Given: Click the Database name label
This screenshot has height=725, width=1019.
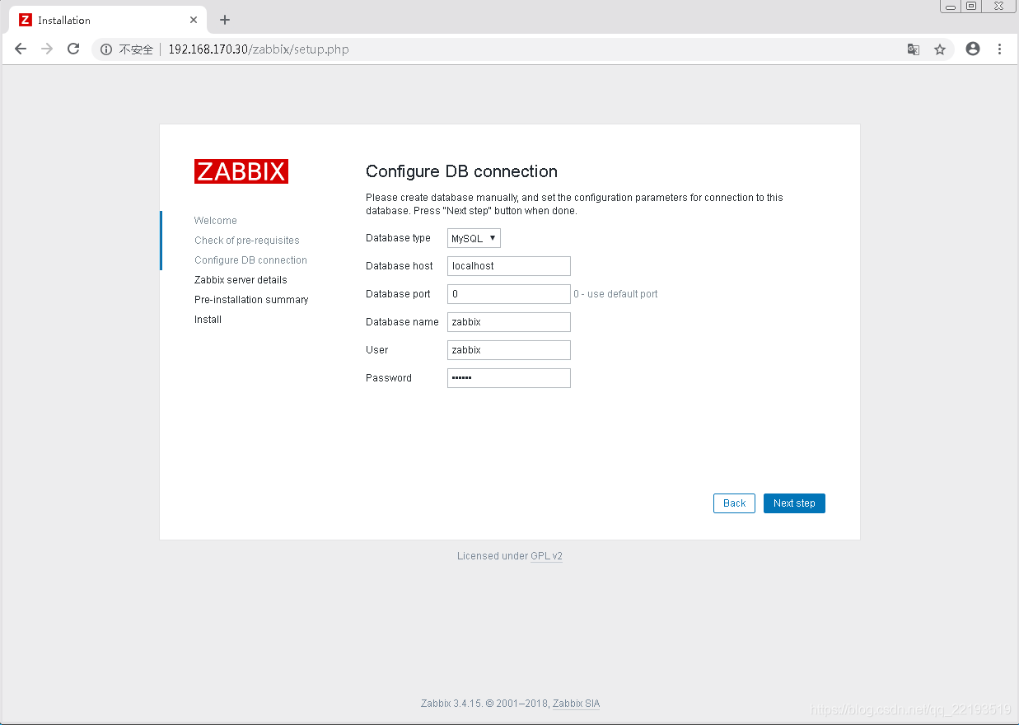Looking at the screenshot, I should click(402, 322).
